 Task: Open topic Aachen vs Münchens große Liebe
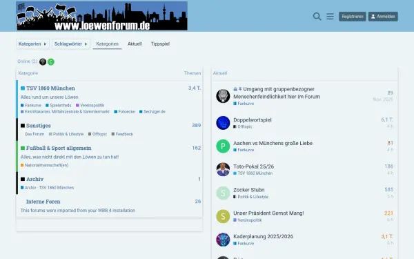point(273,143)
